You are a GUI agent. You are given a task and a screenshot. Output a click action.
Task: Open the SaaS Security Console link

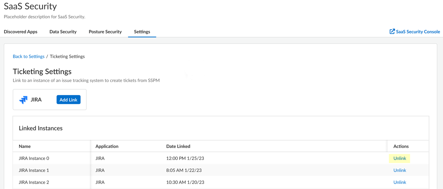click(418, 32)
